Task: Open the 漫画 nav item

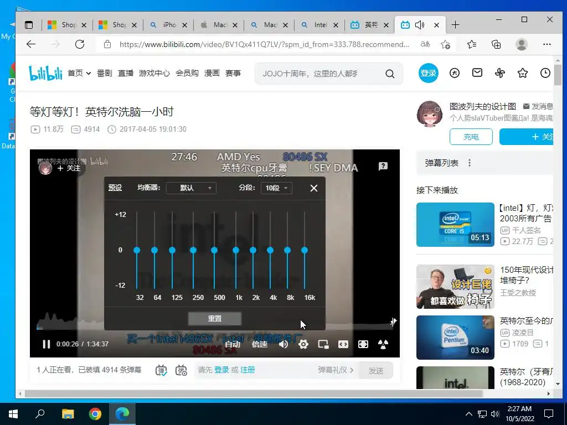Action: pos(212,74)
